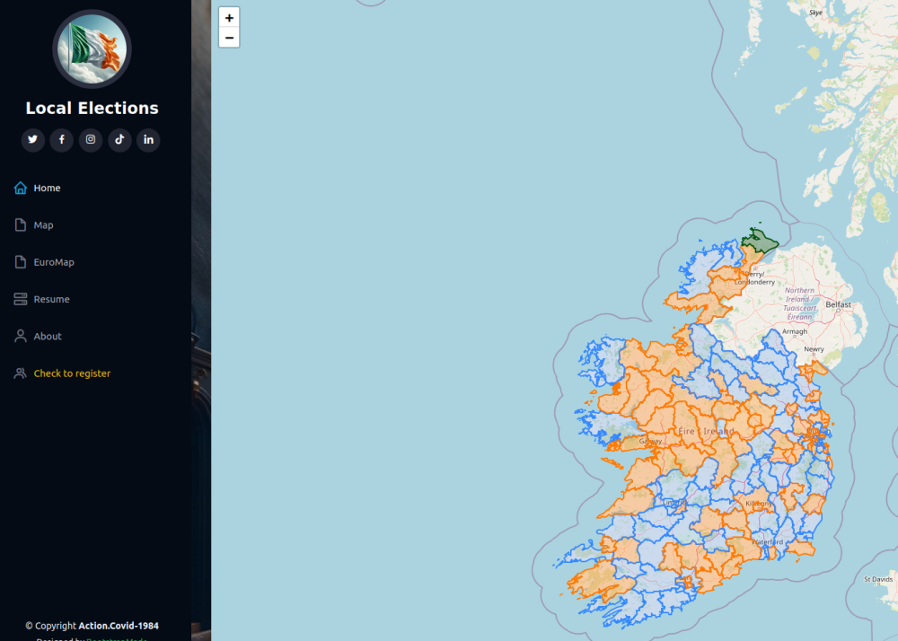Open the TikTok social link
Screen dimensions: 898x641
tap(119, 139)
